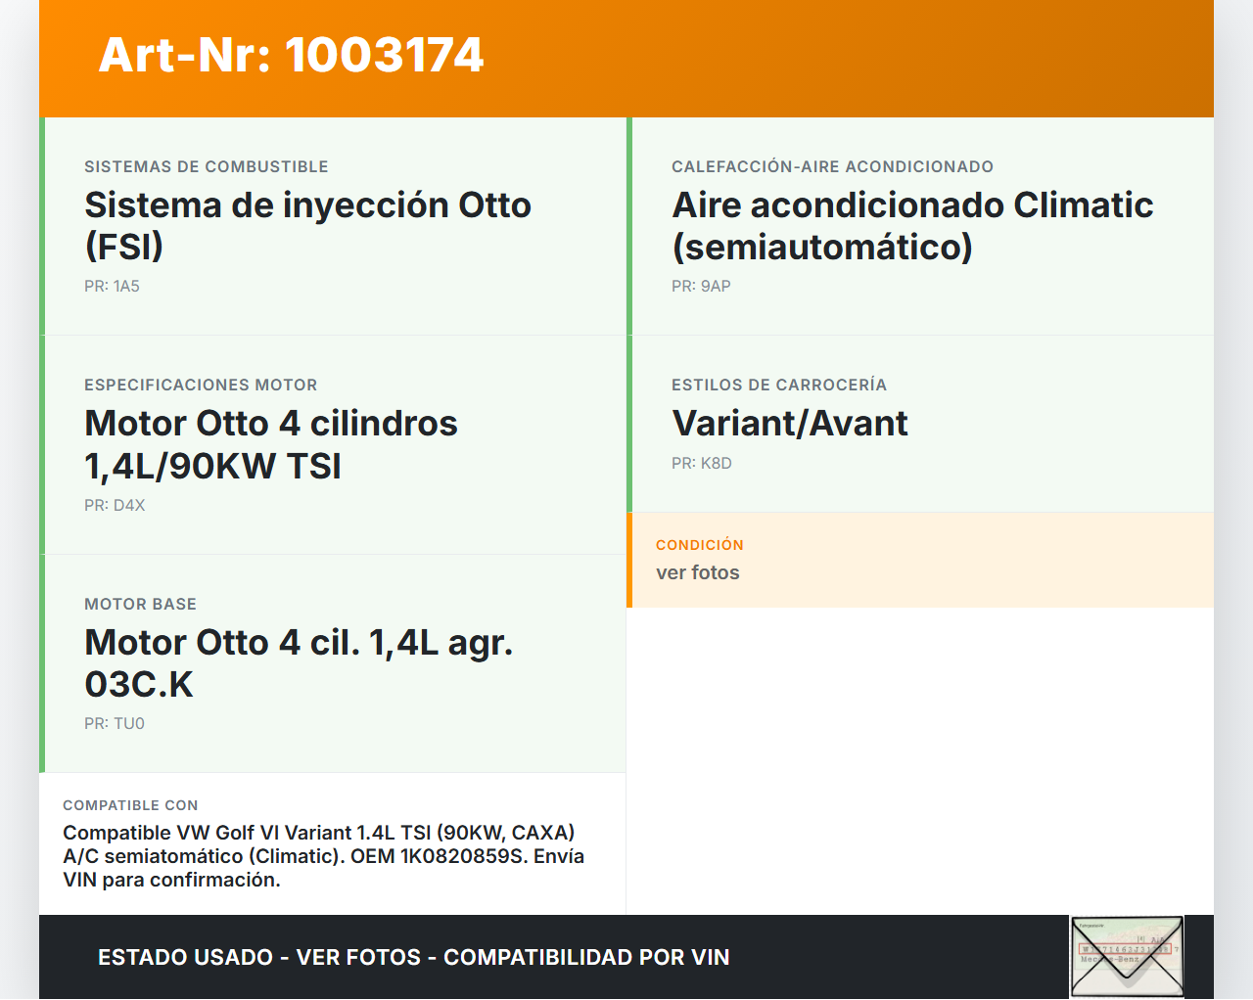Click the 'MOTOR BASE' label
The image size is (1253, 1000).
click(140, 605)
